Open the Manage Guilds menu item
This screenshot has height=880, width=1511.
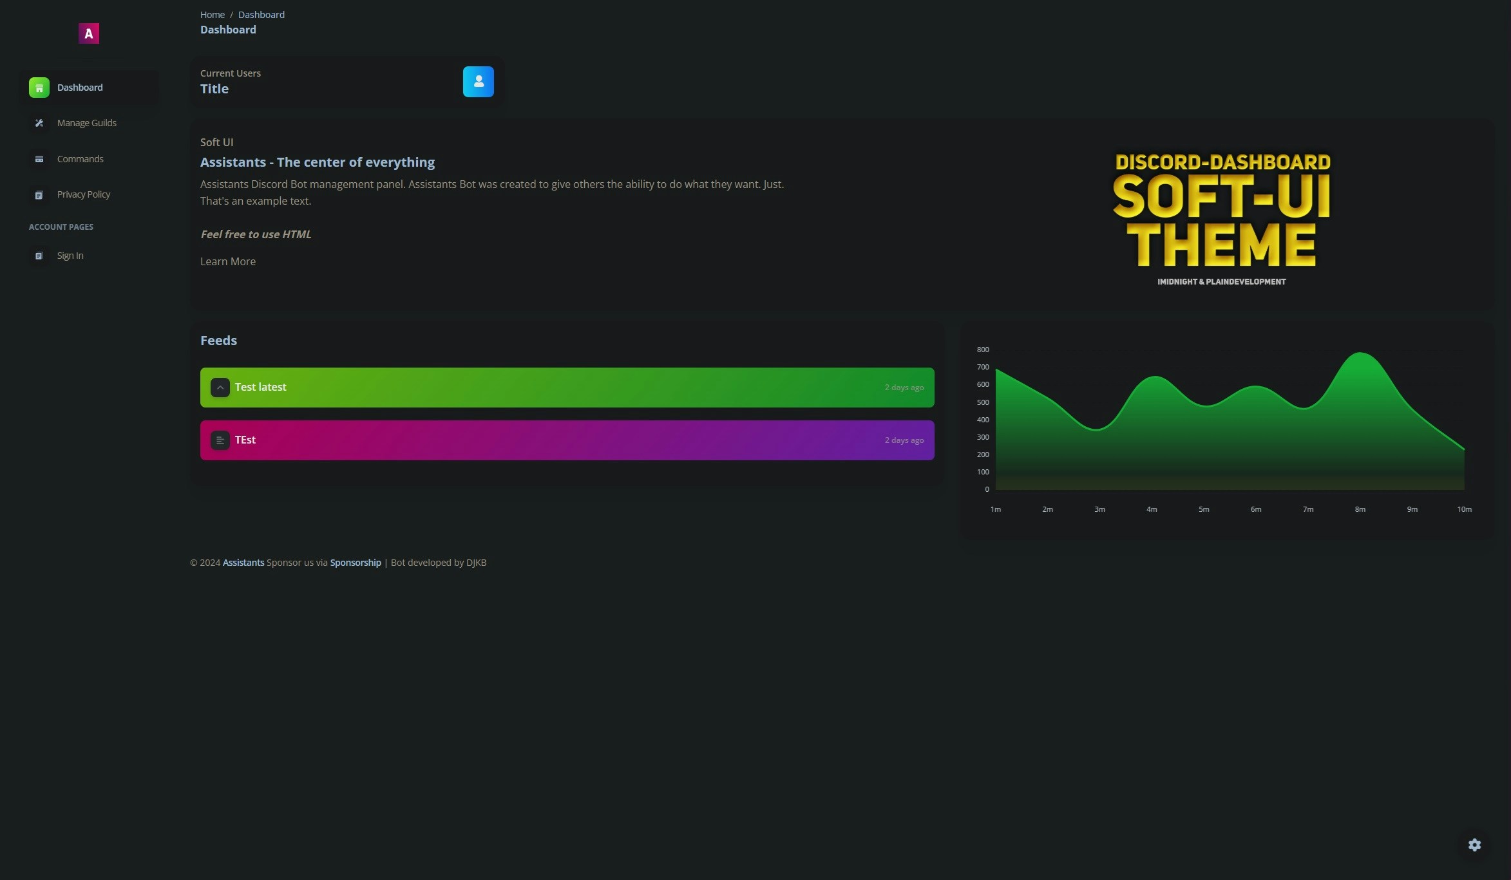[86, 123]
